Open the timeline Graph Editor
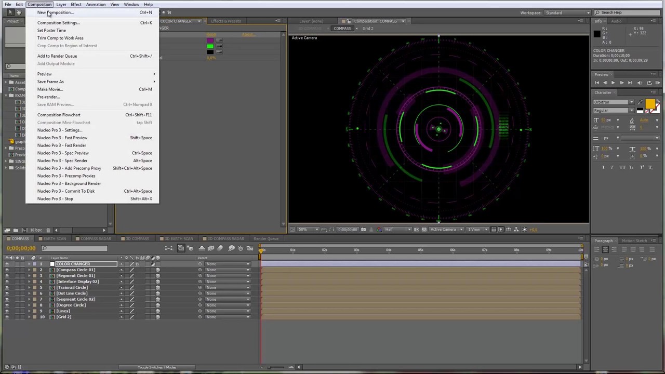Viewport: 665px width, 374px height. coord(250,248)
